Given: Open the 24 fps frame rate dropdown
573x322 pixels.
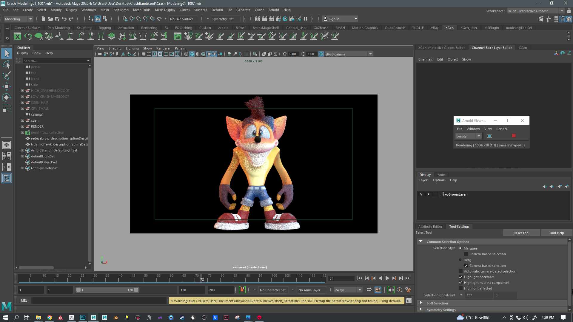Looking at the screenshot, I should pyautogui.click(x=348, y=290).
